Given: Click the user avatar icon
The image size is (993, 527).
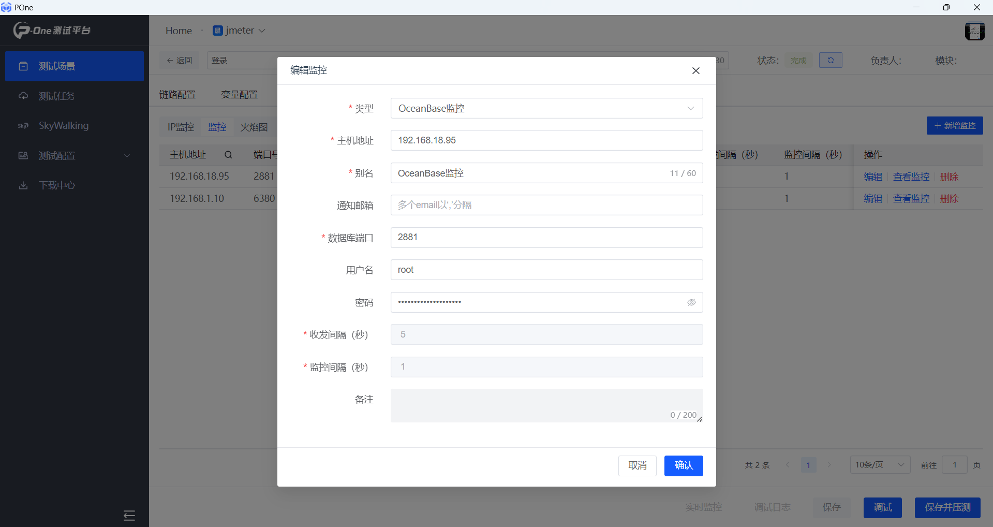Looking at the screenshot, I should (974, 31).
